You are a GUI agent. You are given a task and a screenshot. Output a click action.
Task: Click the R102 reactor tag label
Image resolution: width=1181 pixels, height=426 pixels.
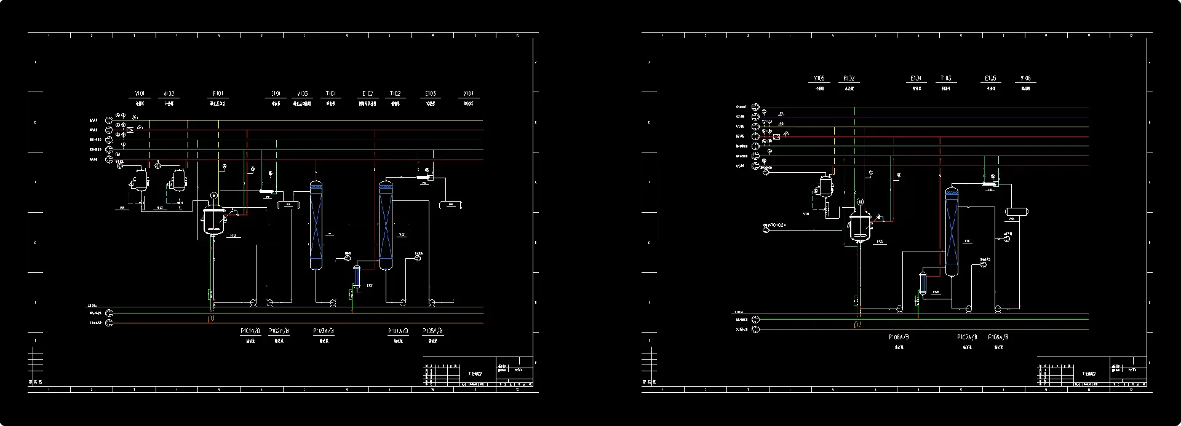point(849,79)
